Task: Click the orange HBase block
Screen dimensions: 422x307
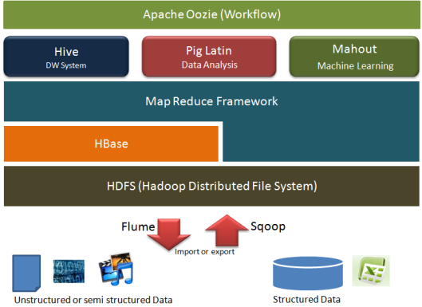Action: pos(111,144)
